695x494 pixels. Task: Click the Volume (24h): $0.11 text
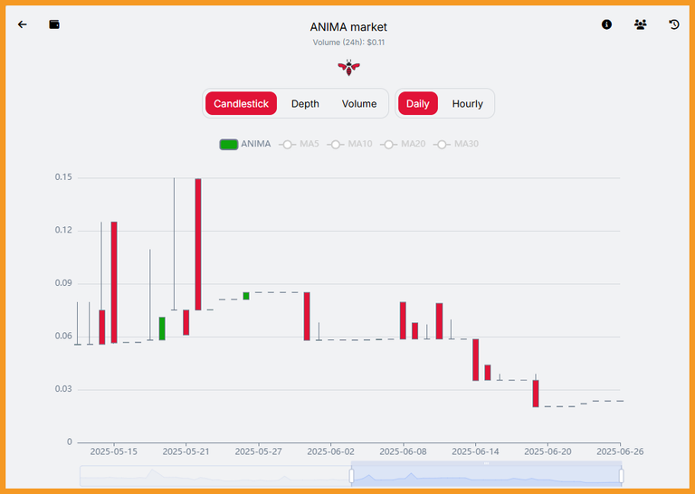click(348, 43)
